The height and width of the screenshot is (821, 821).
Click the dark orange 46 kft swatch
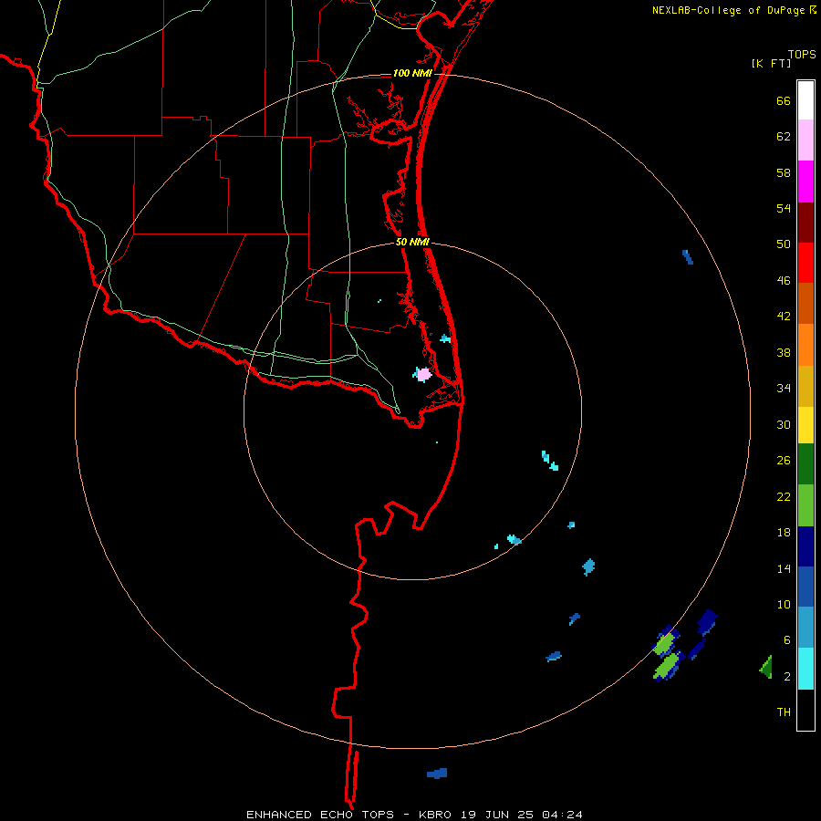(x=805, y=303)
